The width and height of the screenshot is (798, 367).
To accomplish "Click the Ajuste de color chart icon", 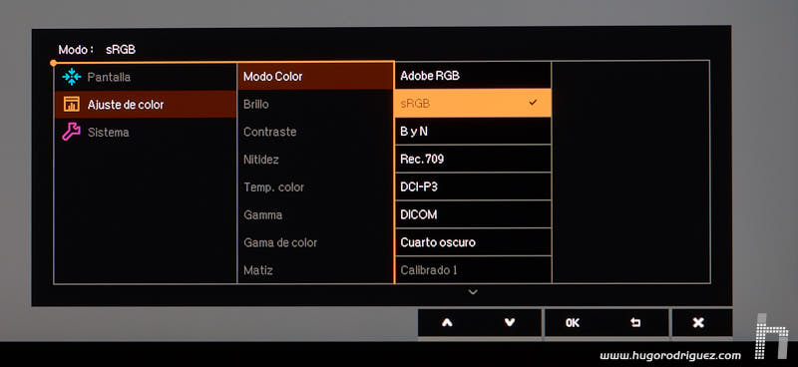I will point(72,105).
